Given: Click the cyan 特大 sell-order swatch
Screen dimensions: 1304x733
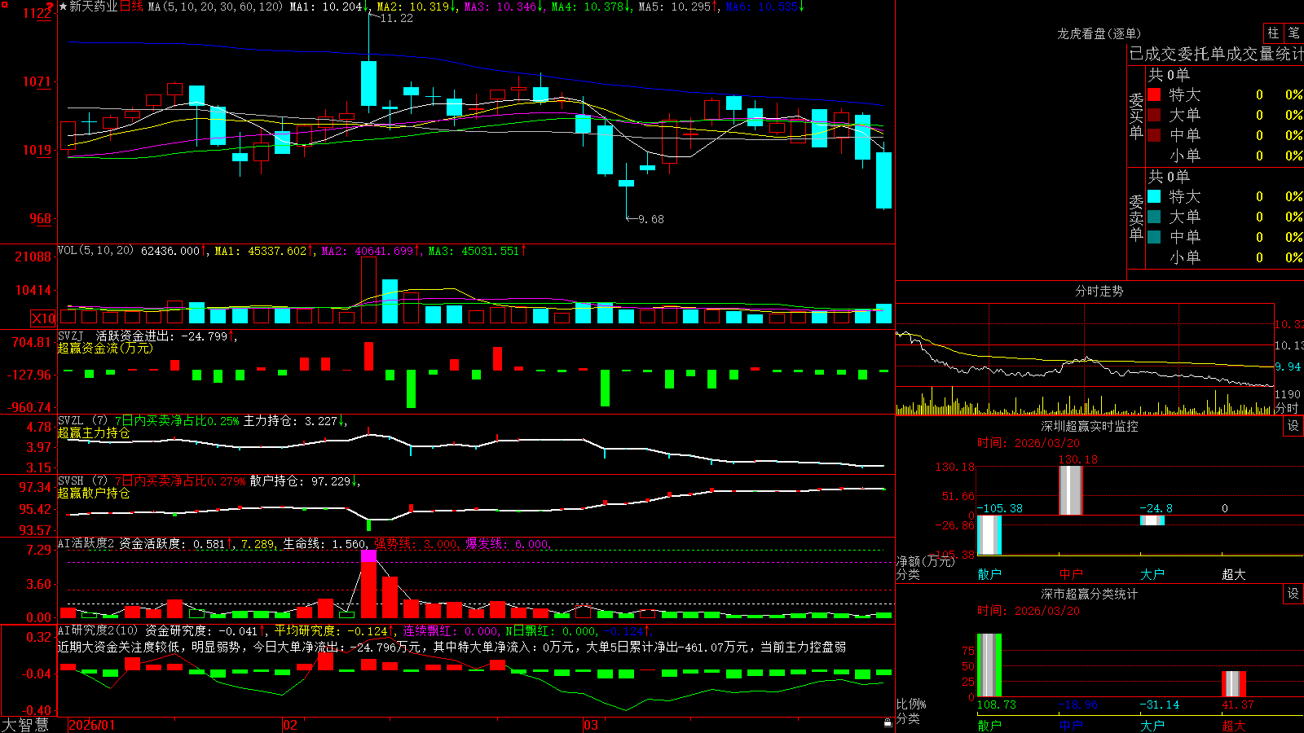Looking at the screenshot, I should coord(1154,196).
